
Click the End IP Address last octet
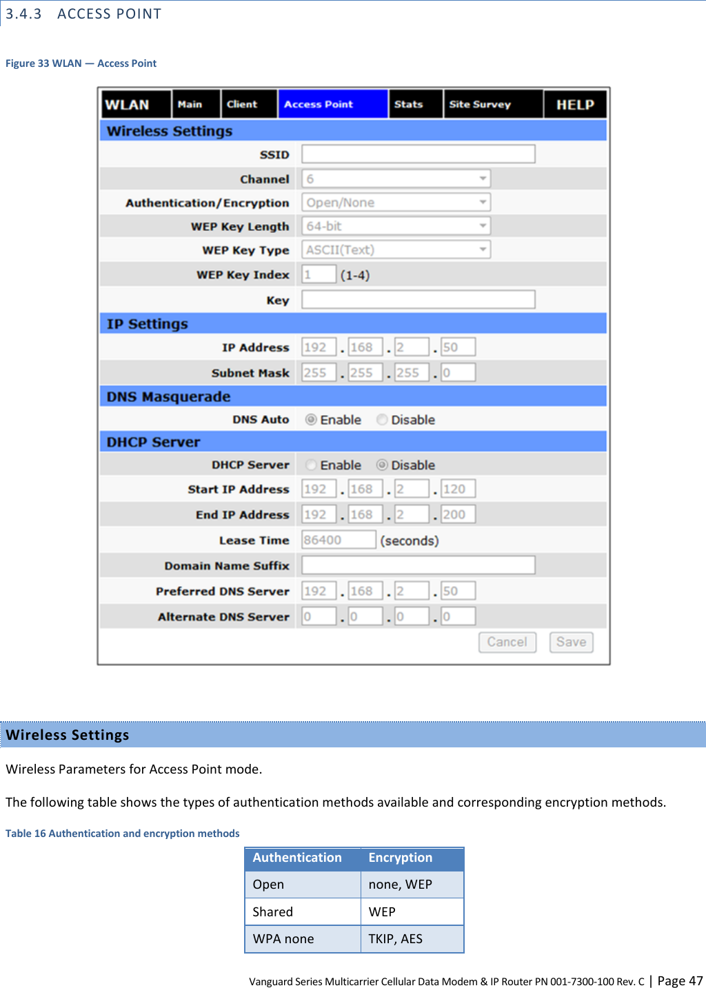pyautogui.click(x=458, y=514)
